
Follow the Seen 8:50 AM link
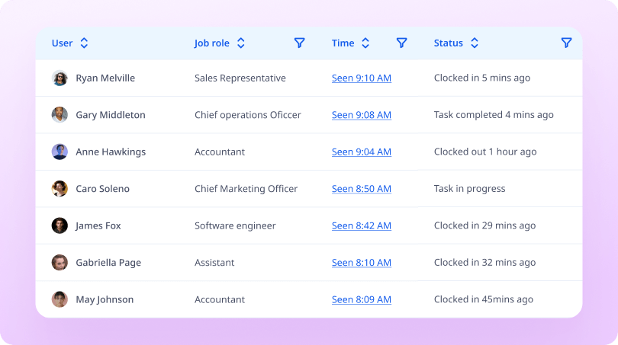[361, 189]
